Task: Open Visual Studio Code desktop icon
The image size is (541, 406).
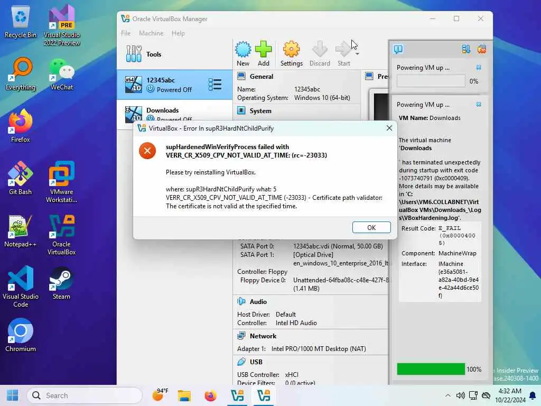Action: click(21, 287)
